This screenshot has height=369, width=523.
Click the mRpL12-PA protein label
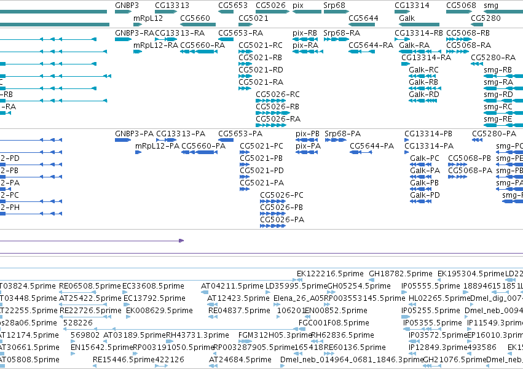[157, 146]
